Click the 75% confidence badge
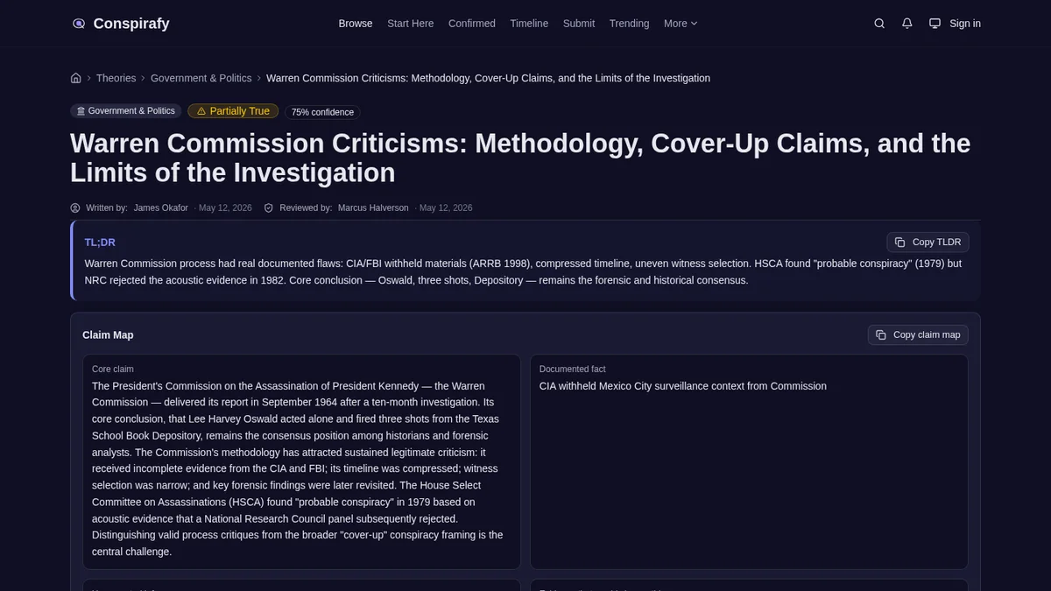 click(x=322, y=112)
